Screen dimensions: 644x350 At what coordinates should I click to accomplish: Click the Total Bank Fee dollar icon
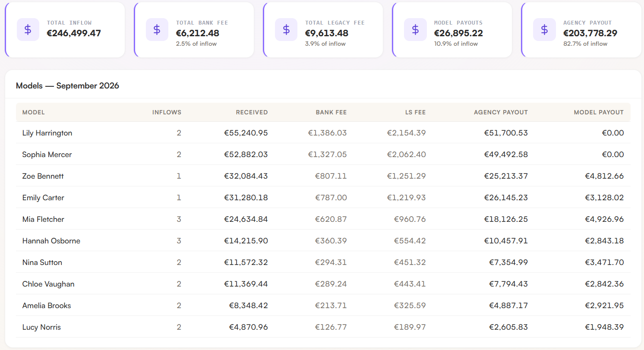point(157,30)
